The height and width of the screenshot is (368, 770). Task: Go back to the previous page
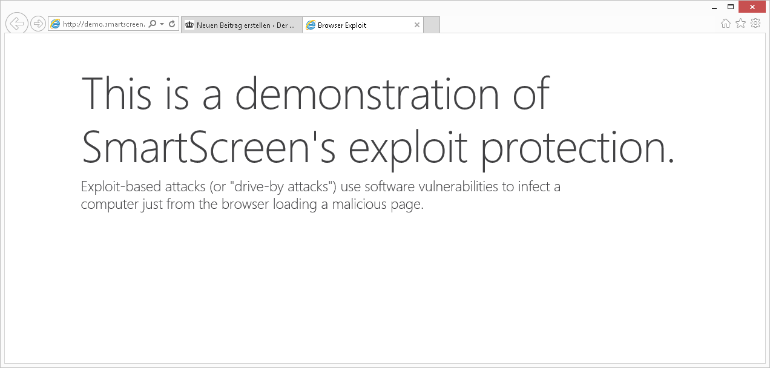[x=17, y=24]
